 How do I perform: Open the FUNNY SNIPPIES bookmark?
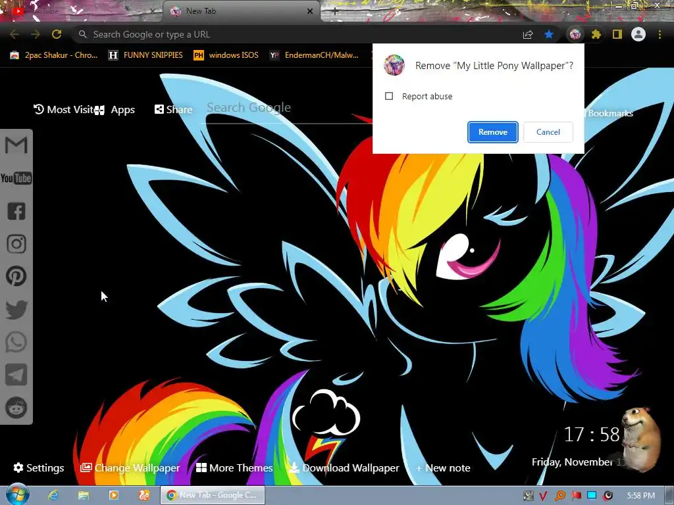tap(145, 55)
